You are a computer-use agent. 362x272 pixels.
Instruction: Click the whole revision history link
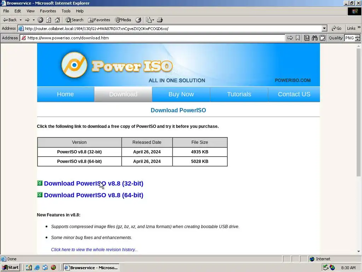[x=94, y=250]
